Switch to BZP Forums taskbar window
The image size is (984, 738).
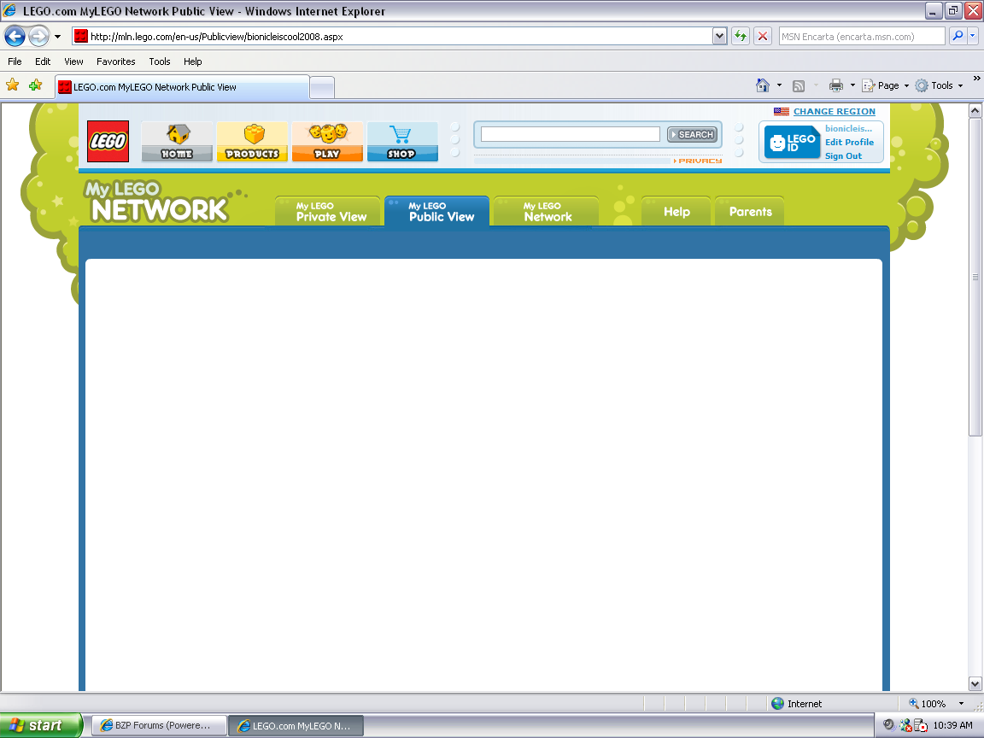[x=160, y=725]
